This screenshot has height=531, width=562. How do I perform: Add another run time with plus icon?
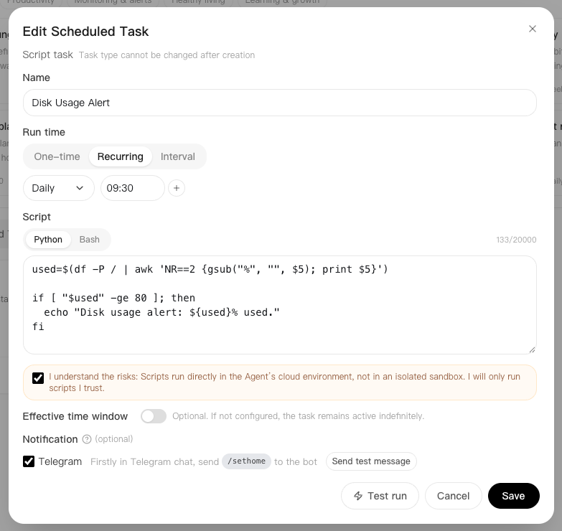[x=177, y=188]
